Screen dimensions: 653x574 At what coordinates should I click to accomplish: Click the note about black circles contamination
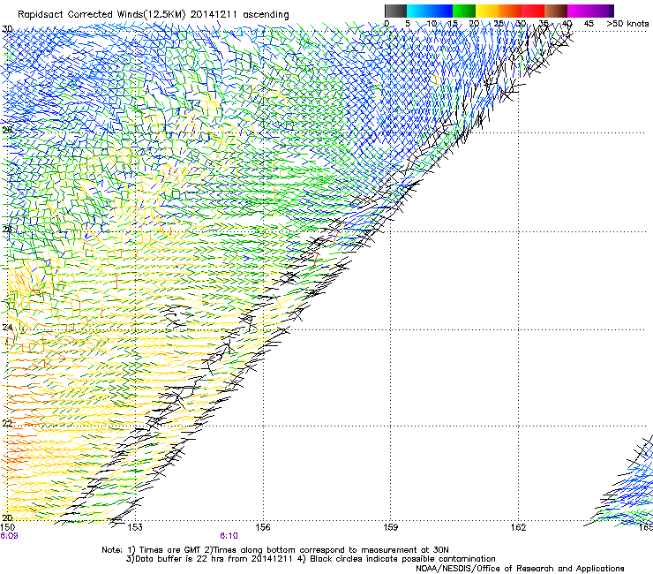pyautogui.click(x=396, y=559)
